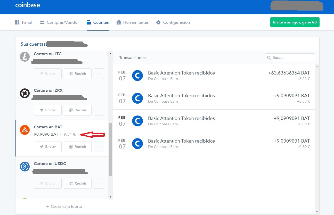Viewport: 334px width, 215px height.
Task: Open the Herramientas tab
Action: tap(133, 22)
